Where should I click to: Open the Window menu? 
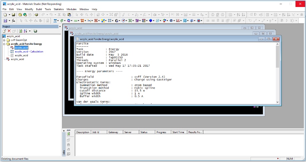(x=84, y=9)
